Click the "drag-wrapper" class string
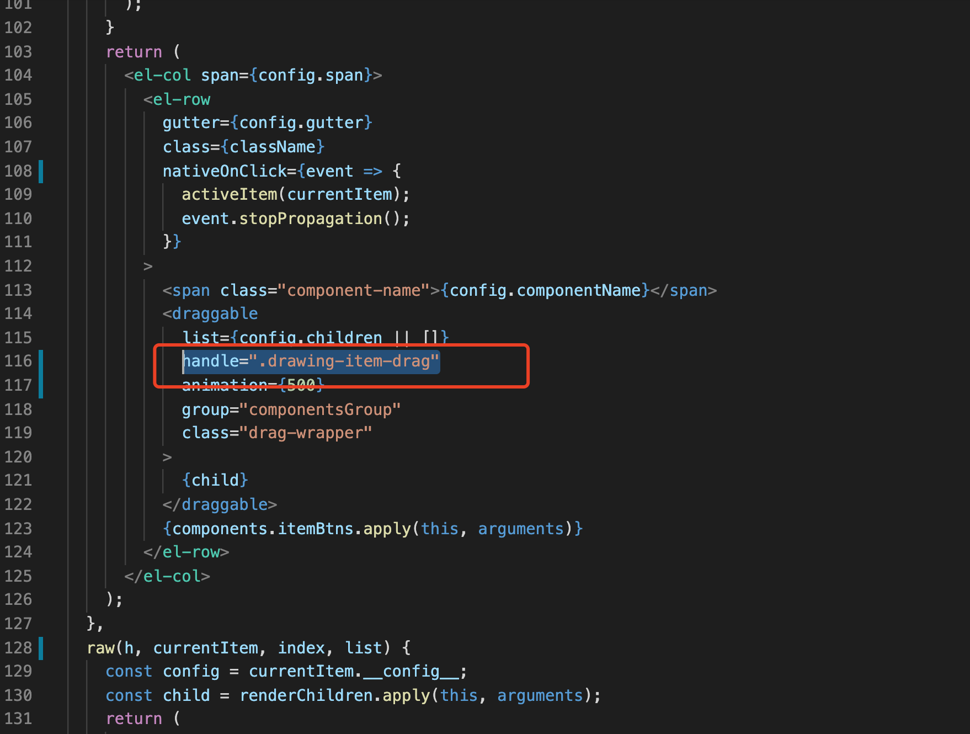The image size is (970, 734). (306, 433)
